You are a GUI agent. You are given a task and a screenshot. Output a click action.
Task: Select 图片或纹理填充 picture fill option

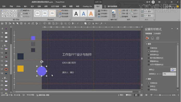tap(155, 58)
